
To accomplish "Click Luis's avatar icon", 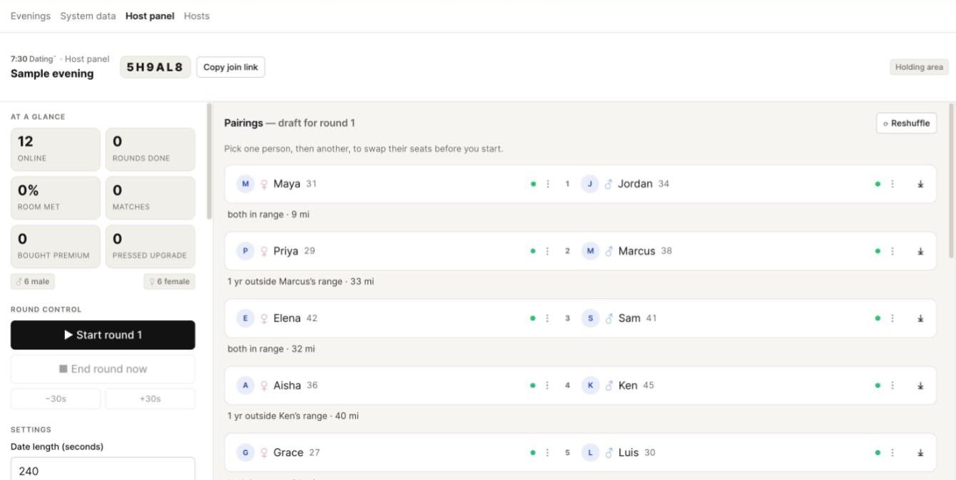I will point(590,453).
